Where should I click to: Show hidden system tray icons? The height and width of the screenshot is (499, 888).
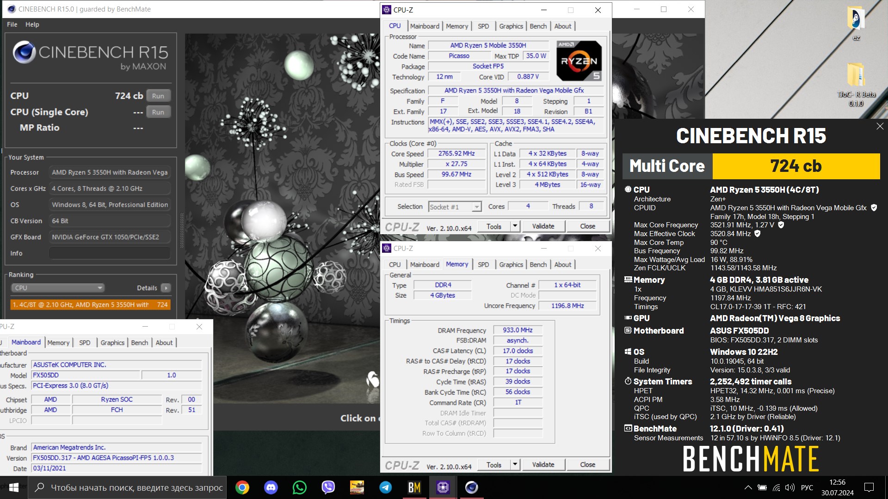(x=748, y=487)
